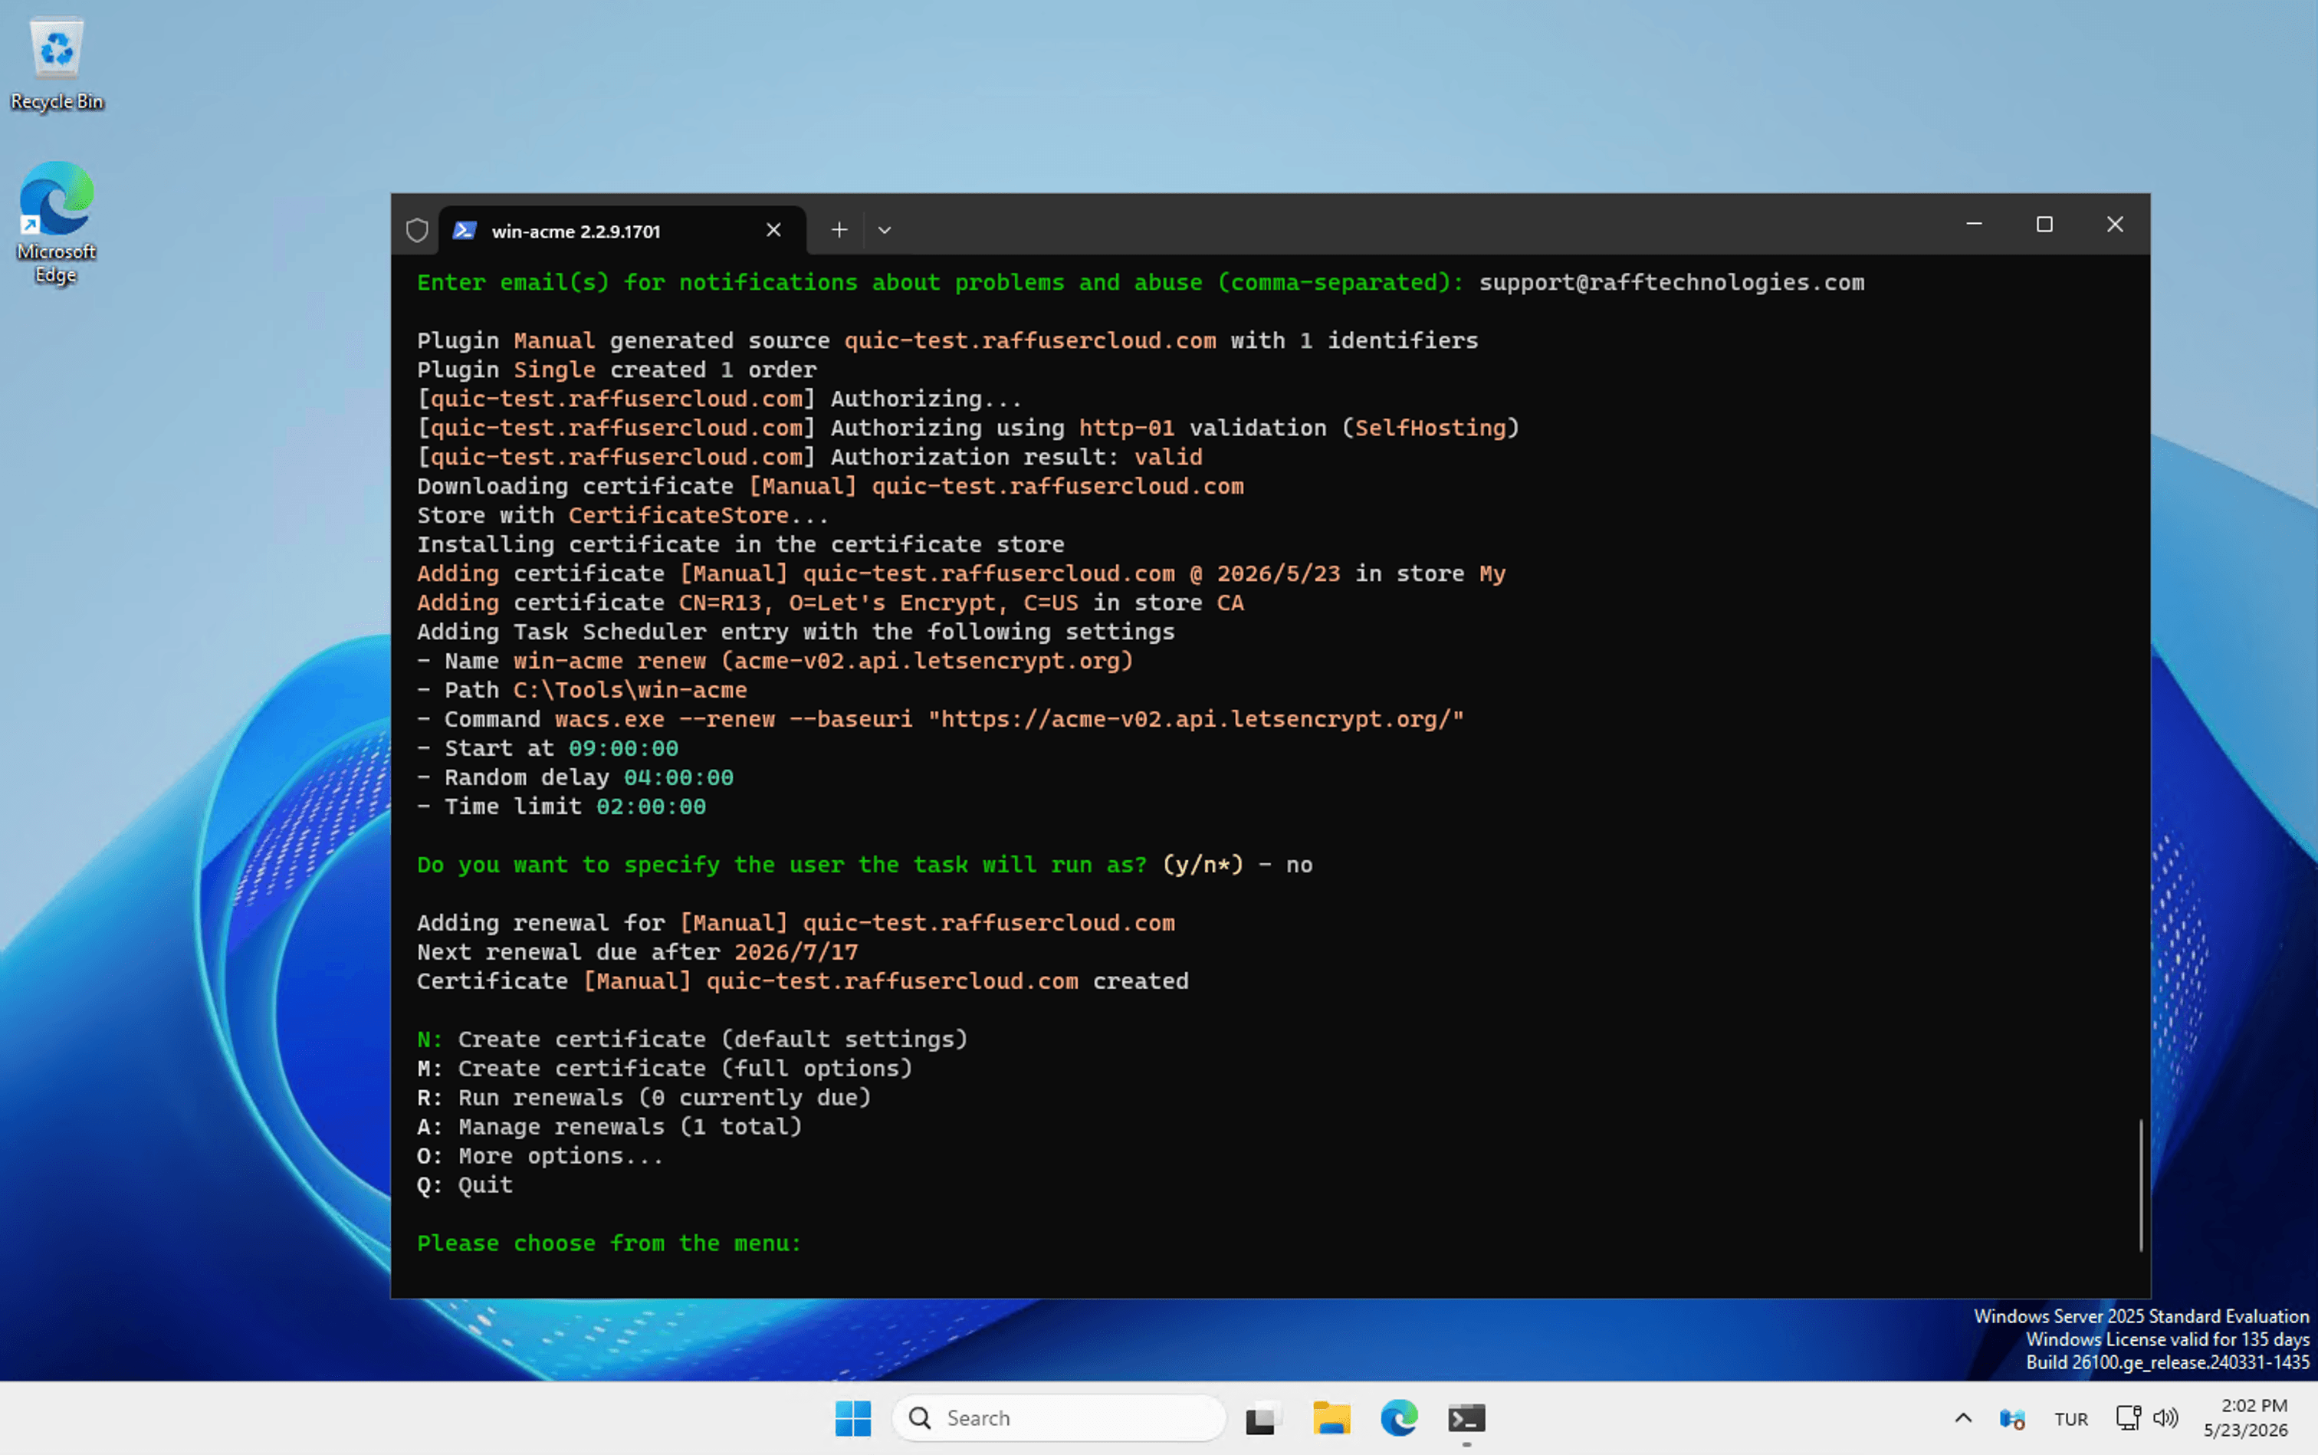Click the 'Q: Quit' menu line
The image size is (2318, 1455).
(465, 1184)
